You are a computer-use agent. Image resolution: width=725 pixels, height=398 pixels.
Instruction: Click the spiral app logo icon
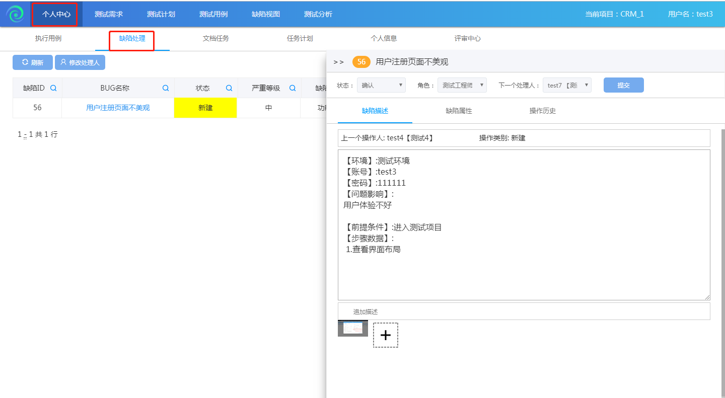(x=15, y=14)
